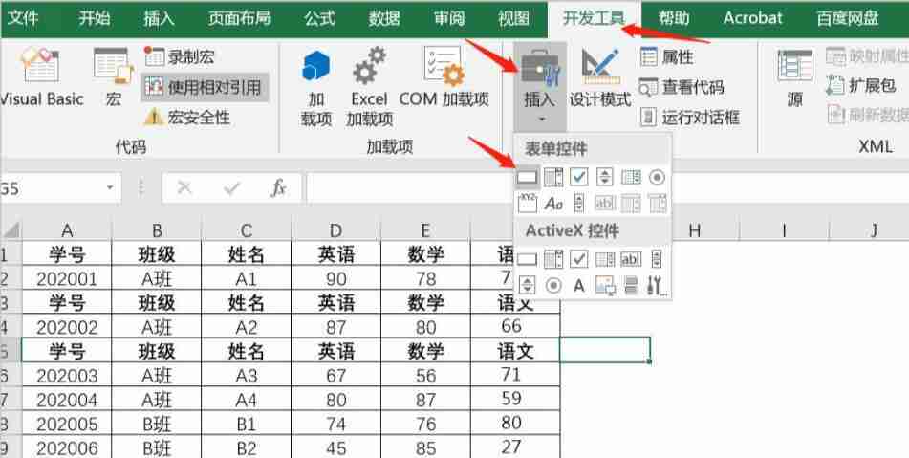Image resolution: width=909 pixels, height=458 pixels.
Task: Choose the form control Label (Aa) icon
Action: pos(553,204)
